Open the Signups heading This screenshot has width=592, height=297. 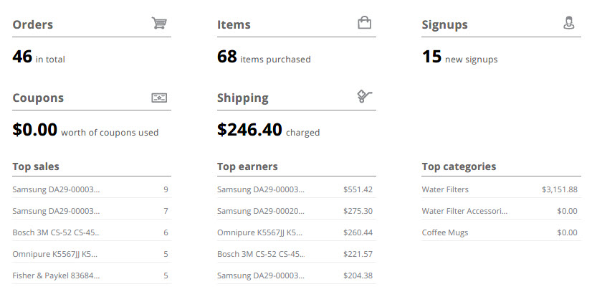click(x=445, y=25)
